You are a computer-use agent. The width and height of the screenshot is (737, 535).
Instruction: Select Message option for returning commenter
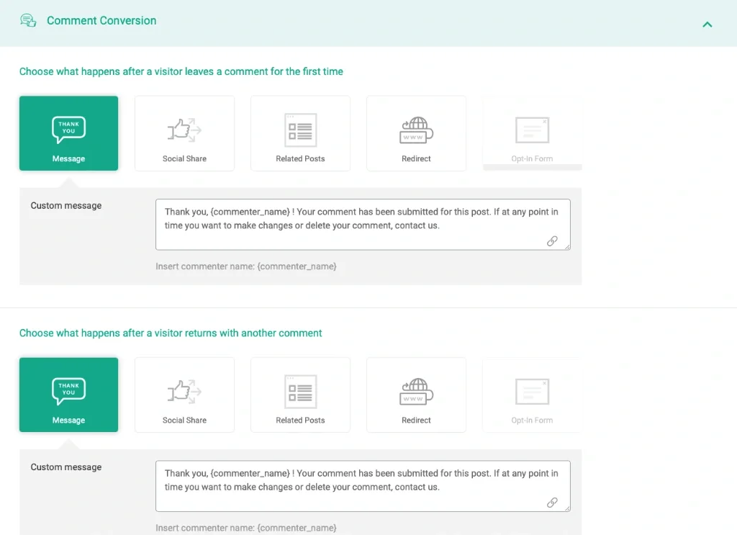click(x=68, y=395)
